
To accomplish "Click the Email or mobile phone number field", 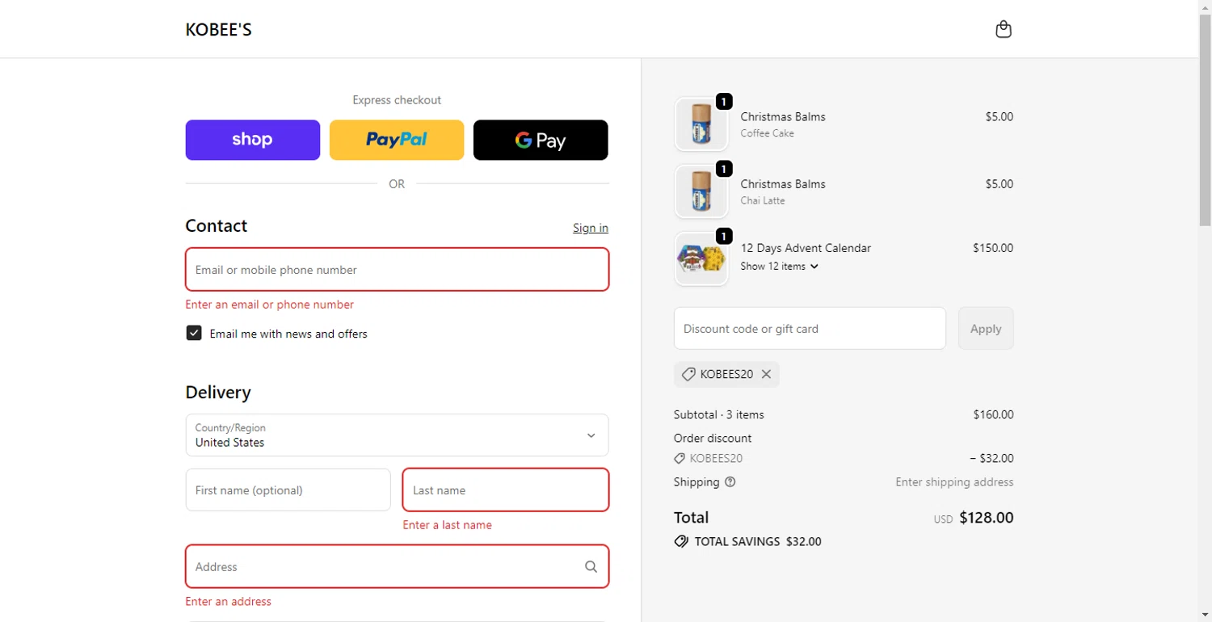I will click(x=397, y=269).
